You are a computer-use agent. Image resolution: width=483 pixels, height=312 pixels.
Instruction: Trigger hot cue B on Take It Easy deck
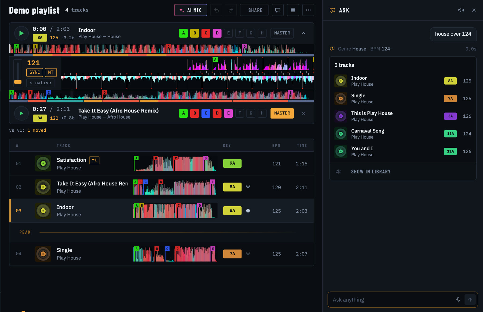[x=195, y=113]
